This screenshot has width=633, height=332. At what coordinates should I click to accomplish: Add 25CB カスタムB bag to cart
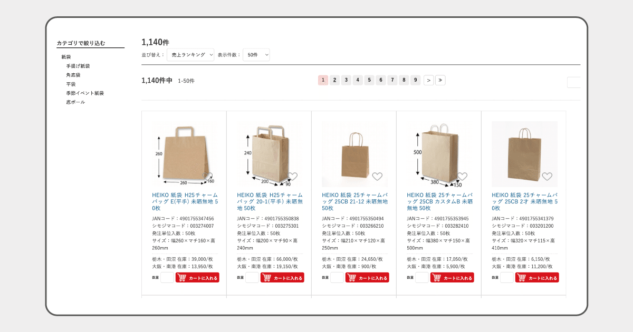point(452,278)
